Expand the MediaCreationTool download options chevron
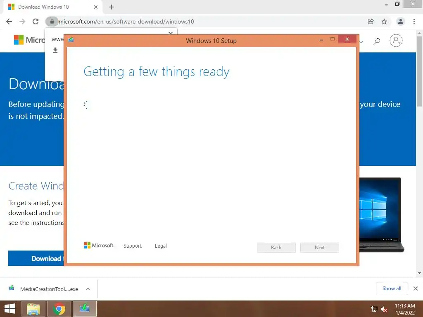This screenshot has height=317, width=423. point(88,289)
